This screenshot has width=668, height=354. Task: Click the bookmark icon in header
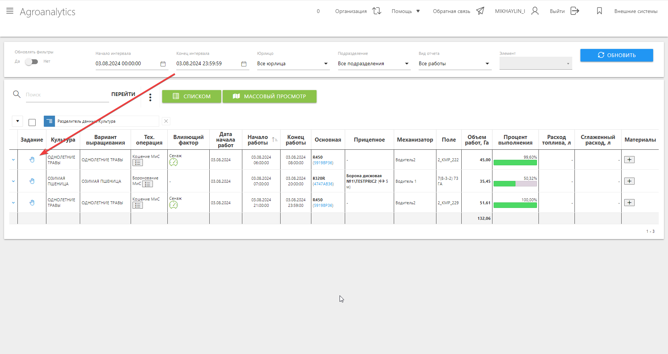point(599,11)
